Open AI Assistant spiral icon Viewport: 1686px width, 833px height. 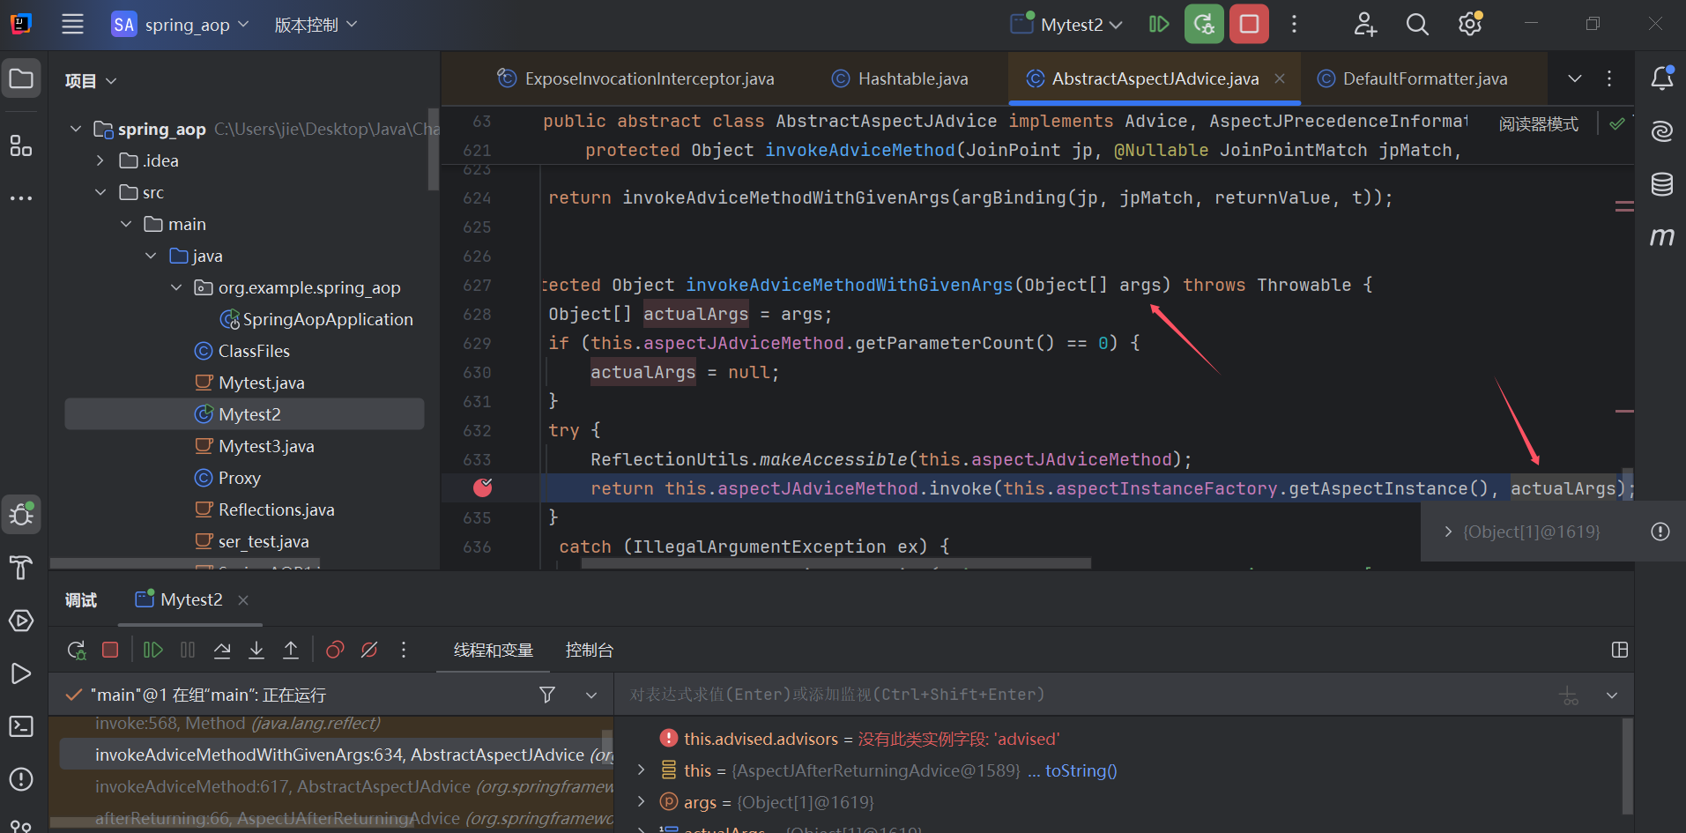pyautogui.click(x=1661, y=131)
